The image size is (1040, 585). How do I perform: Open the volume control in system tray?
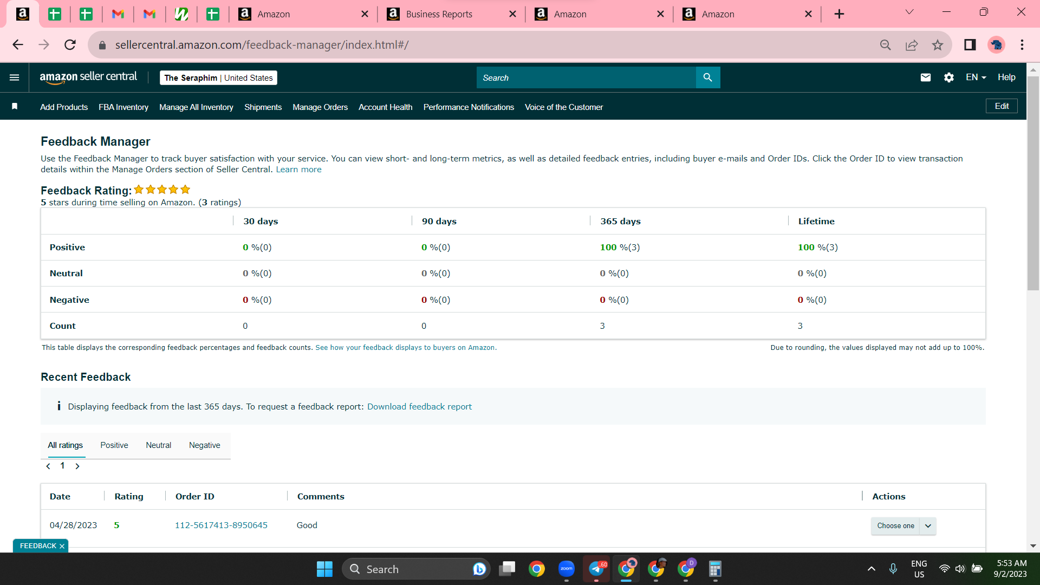tap(960, 569)
